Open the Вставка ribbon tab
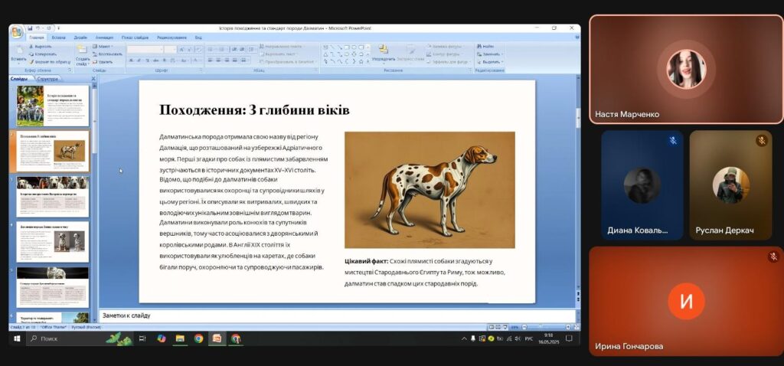Screen dimensions: 784x366 58,37
